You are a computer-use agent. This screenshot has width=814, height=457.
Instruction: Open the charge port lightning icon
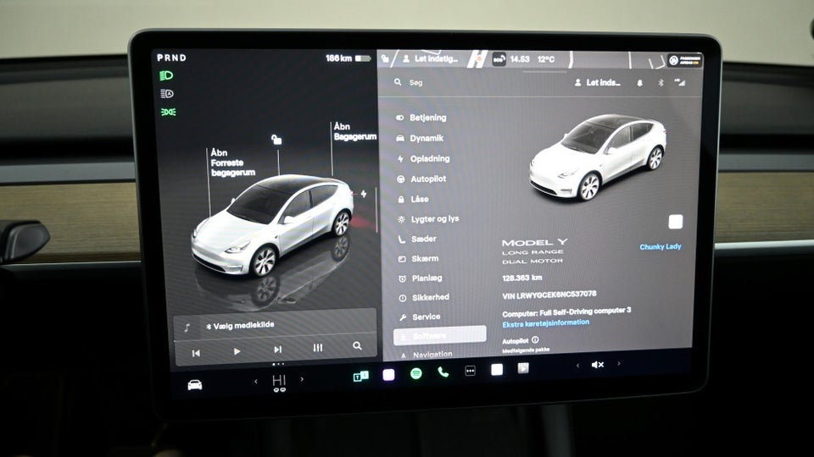point(364,194)
